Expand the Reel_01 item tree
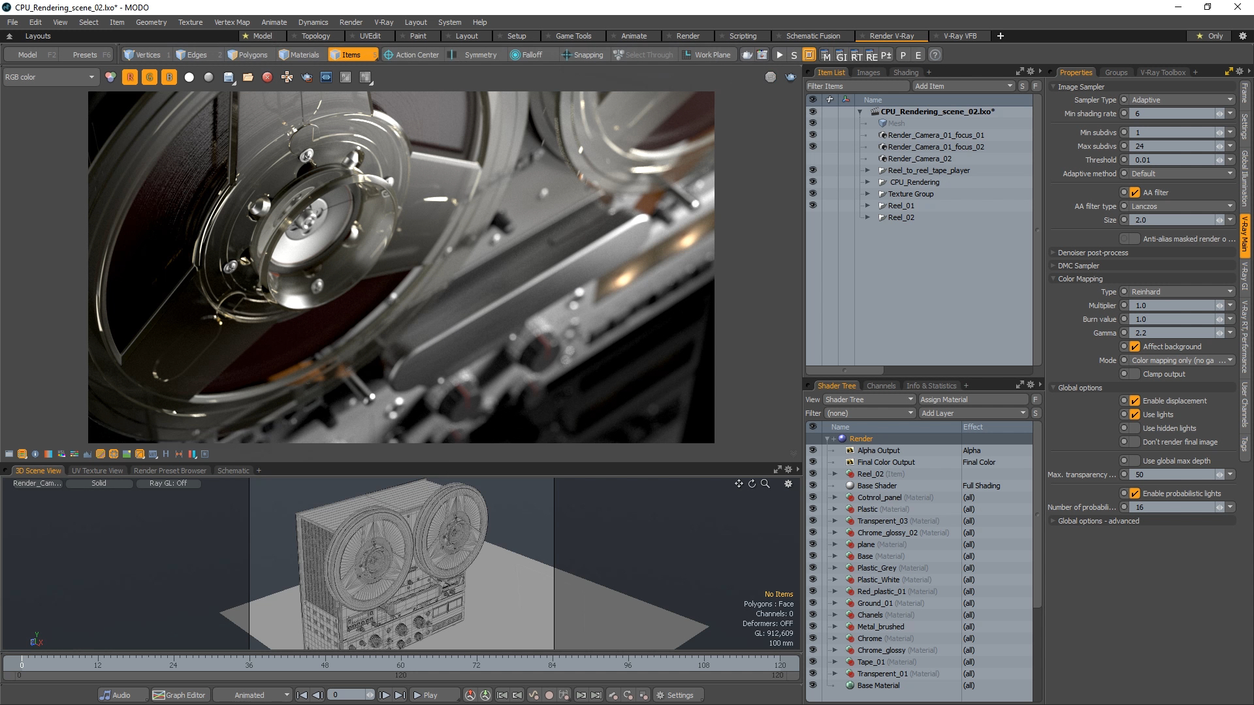This screenshot has height=705, width=1254. click(x=867, y=206)
